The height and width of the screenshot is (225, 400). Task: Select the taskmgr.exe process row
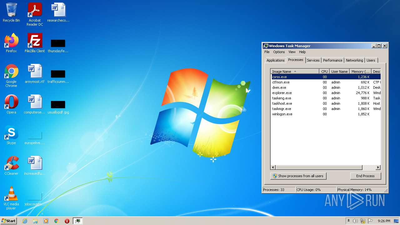click(x=326, y=109)
